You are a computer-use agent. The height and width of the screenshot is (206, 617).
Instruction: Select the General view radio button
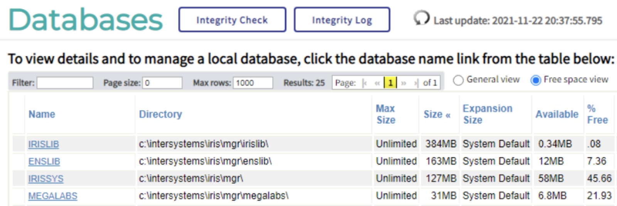(x=458, y=80)
